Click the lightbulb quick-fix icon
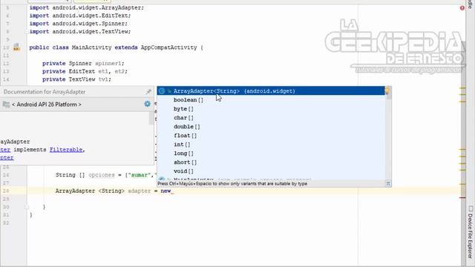 pyautogui.click(x=387, y=90)
